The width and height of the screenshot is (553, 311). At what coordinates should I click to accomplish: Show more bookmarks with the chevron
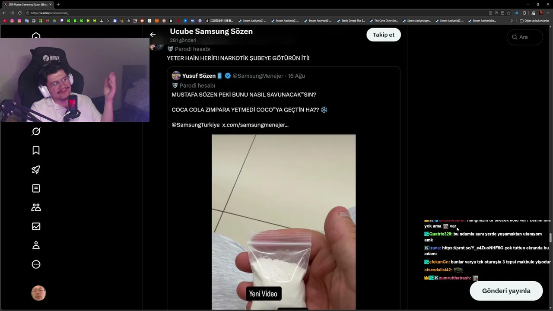tap(512, 21)
